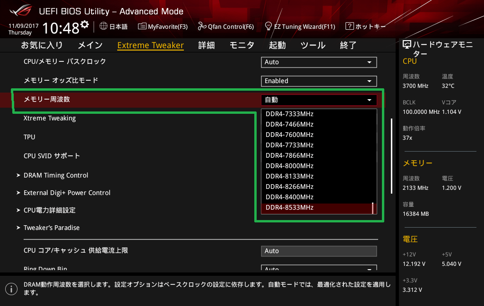Choose DDR4-7466MHz from the list
Screen dimensions: 484x306
[319, 124]
